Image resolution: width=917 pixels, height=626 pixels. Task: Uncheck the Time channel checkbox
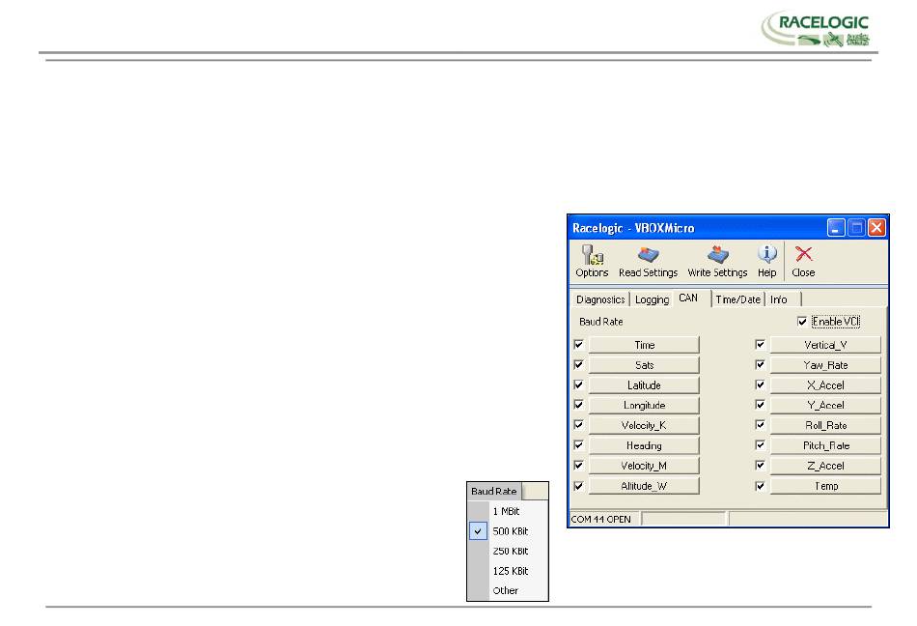point(578,345)
